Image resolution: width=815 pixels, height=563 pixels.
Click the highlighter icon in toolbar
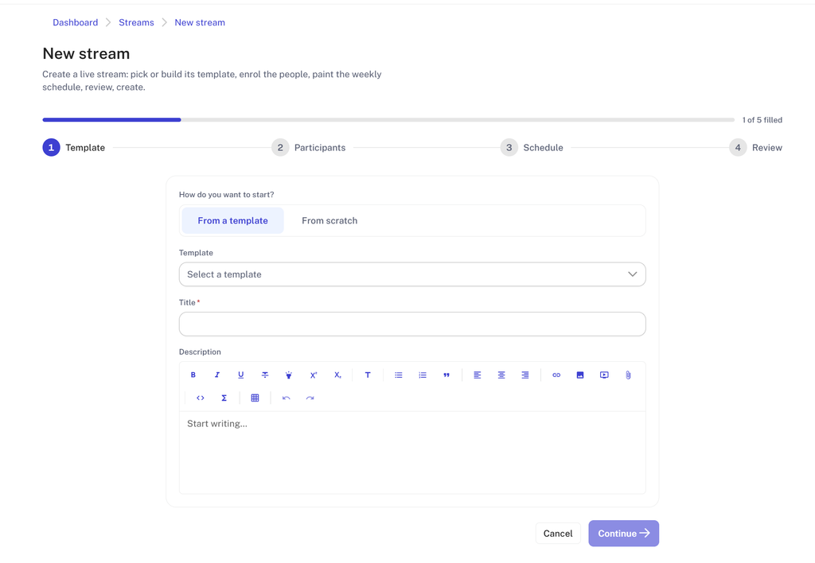pos(288,375)
